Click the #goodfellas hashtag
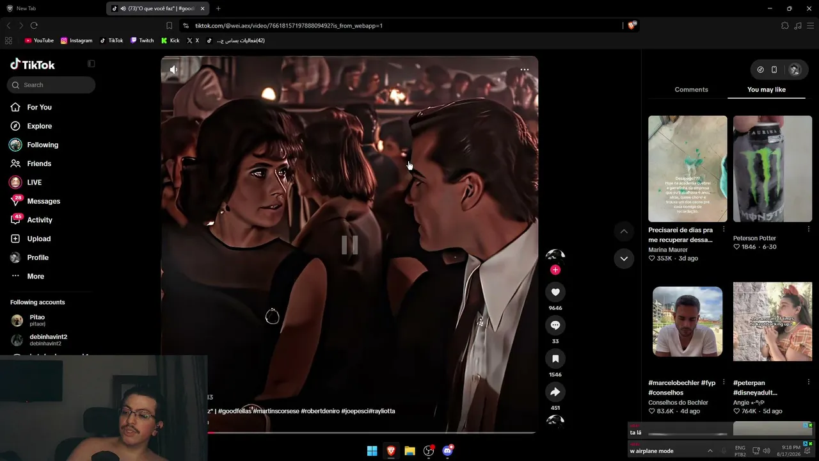Screen dimensions: 819x461 pyautogui.click(x=235, y=411)
